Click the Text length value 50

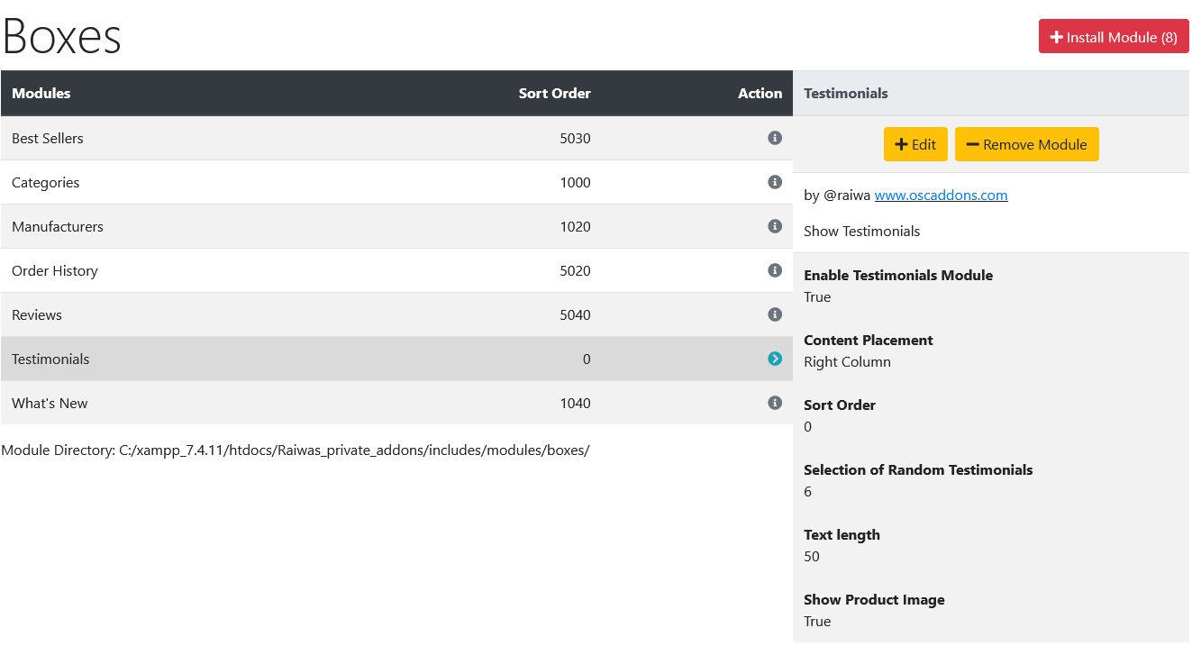click(x=812, y=556)
